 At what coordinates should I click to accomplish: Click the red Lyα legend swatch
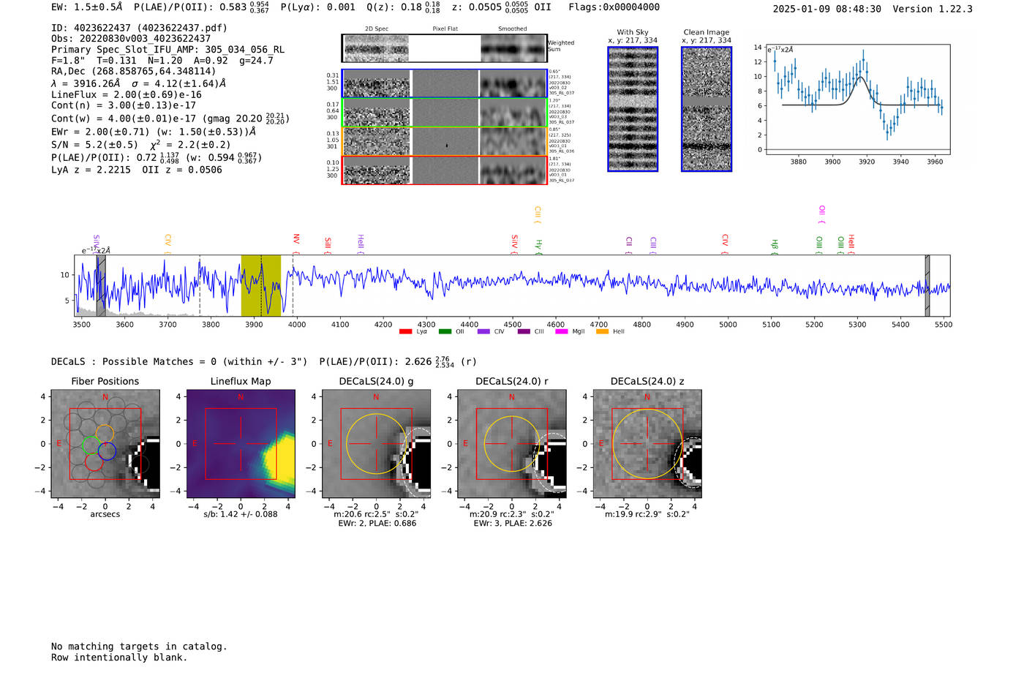[x=405, y=331]
